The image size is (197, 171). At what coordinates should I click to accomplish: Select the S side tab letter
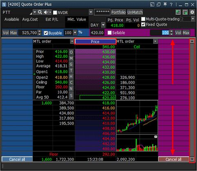point(71,96)
